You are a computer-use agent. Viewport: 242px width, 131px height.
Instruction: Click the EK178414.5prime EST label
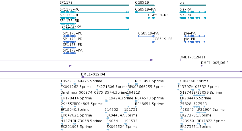76,98
